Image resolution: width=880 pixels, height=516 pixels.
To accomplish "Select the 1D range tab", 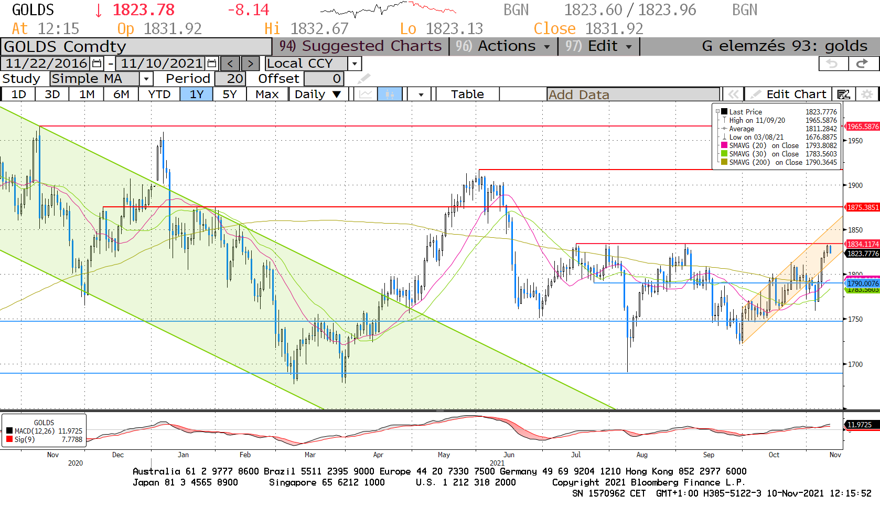I will [x=18, y=94].
